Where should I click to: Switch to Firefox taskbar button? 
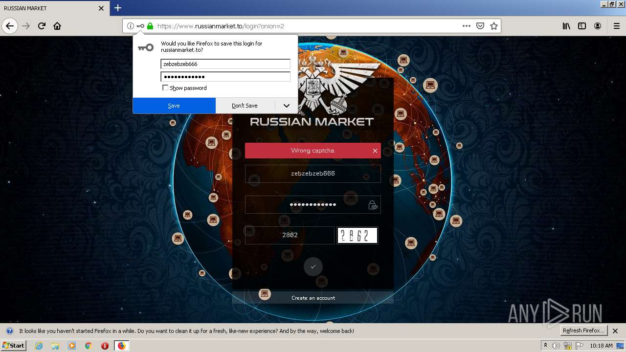(121, 346)
